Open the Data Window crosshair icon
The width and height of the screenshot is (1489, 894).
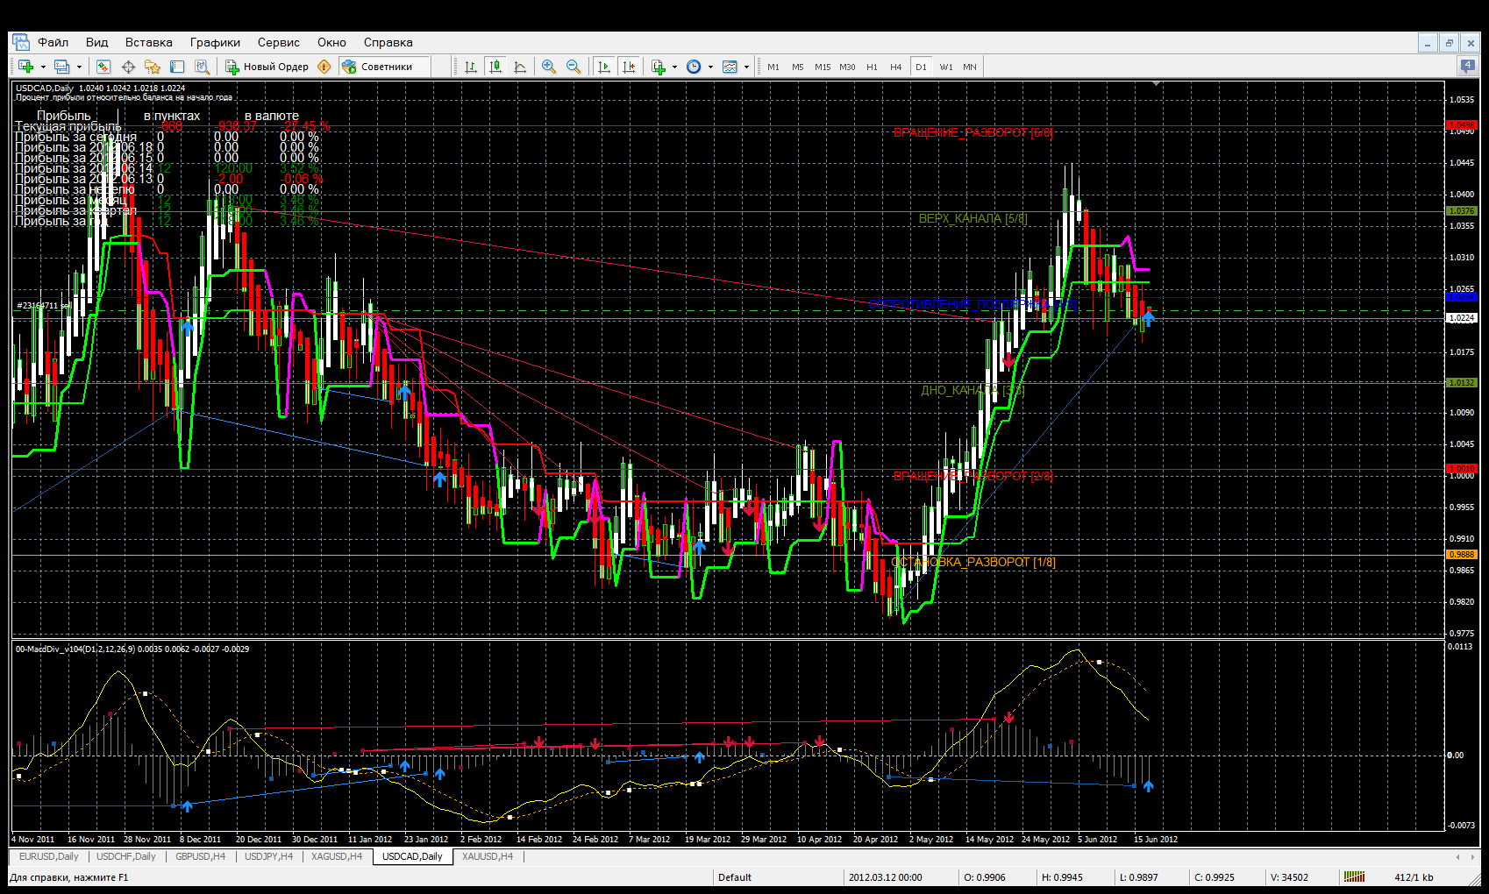tap(128, 67)
